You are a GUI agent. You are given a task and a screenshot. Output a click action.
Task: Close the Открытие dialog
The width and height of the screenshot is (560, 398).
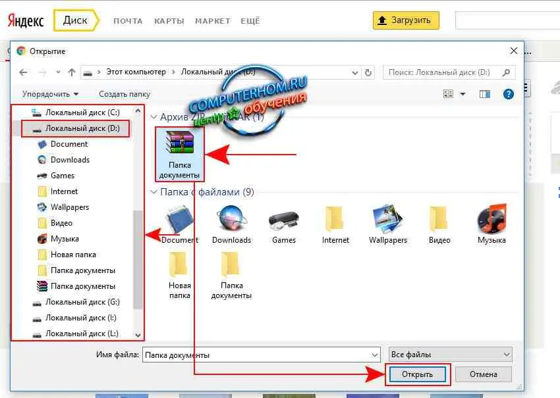point(514,51)
